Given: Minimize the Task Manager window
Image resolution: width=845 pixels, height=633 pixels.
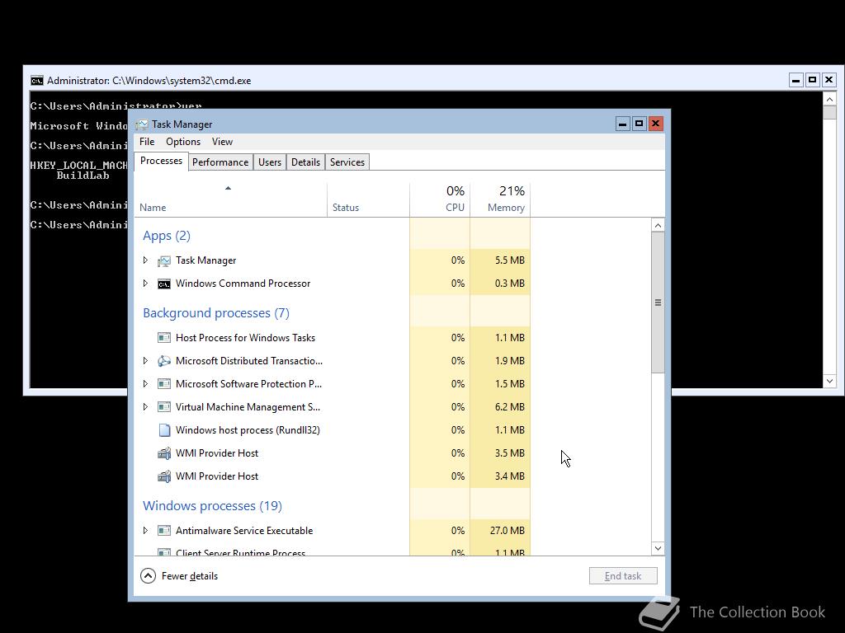Looking at the screenshot, I should (622, 124).
